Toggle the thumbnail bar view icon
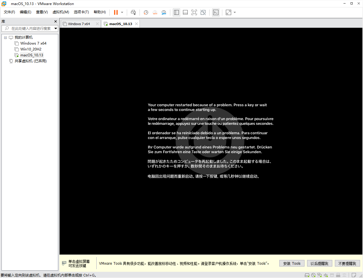This screenshot has height=278, width=363. (x=185, y=12)
